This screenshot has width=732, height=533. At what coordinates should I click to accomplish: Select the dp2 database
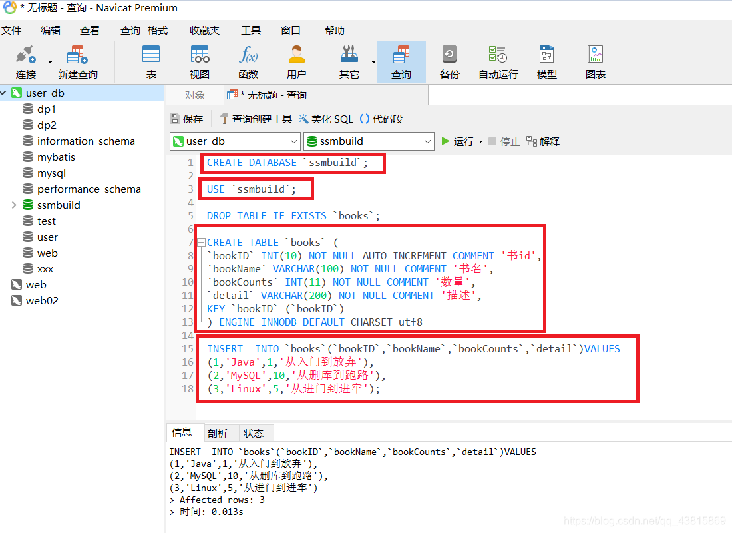(x=40, y=125)
